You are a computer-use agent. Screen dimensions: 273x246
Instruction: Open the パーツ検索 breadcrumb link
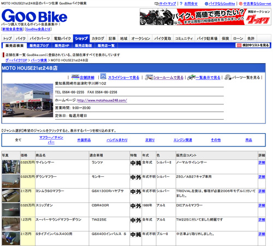click(x=39, y=60)
